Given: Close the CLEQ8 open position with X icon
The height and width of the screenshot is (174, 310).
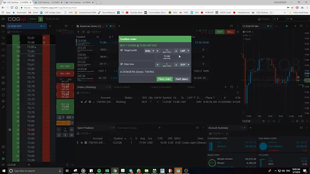Looking at the screenshot, I should coord(82,143).
